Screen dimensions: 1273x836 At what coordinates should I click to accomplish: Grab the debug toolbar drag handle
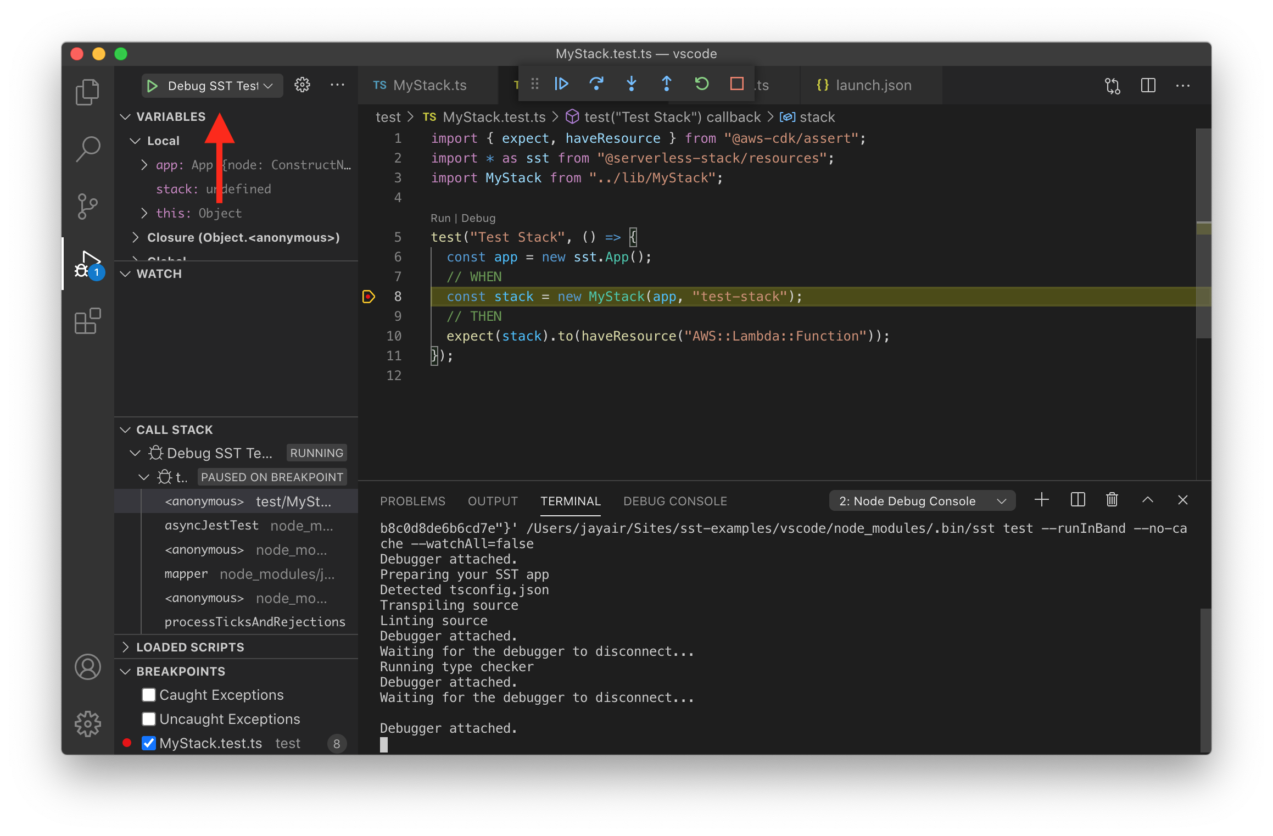coord(534,84)
